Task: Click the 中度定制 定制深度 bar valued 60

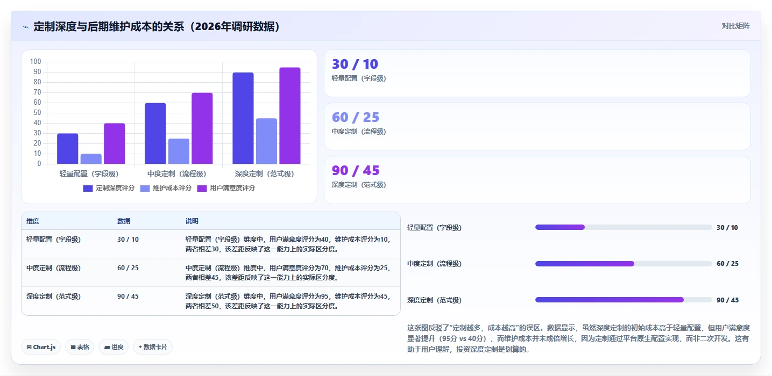Action: [x=155, y=133]
